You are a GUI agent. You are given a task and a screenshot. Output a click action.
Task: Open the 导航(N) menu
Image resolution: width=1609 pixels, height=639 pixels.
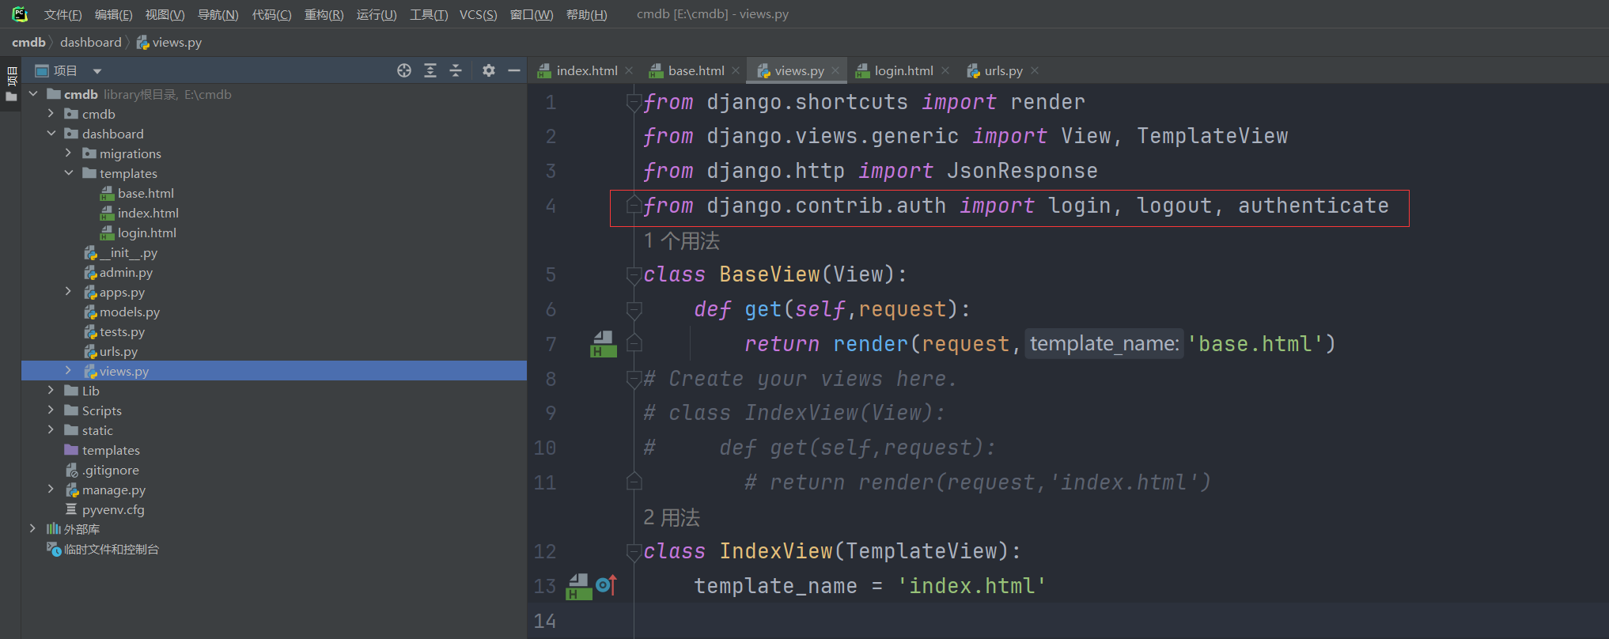[x=218, y=14]
